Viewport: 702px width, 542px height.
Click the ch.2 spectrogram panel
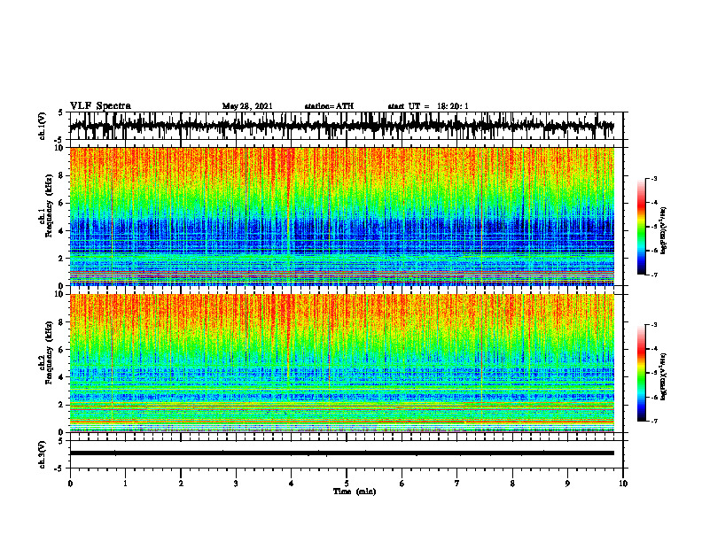(342, 363)
